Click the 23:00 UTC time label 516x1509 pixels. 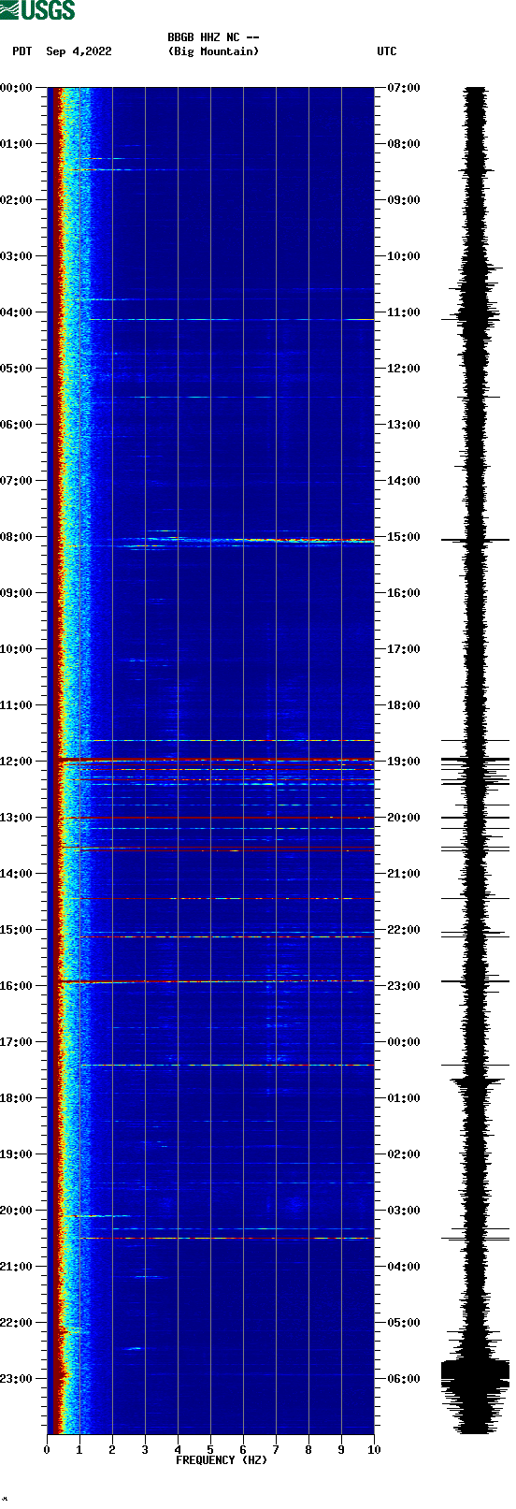click(x=404, y=986)
